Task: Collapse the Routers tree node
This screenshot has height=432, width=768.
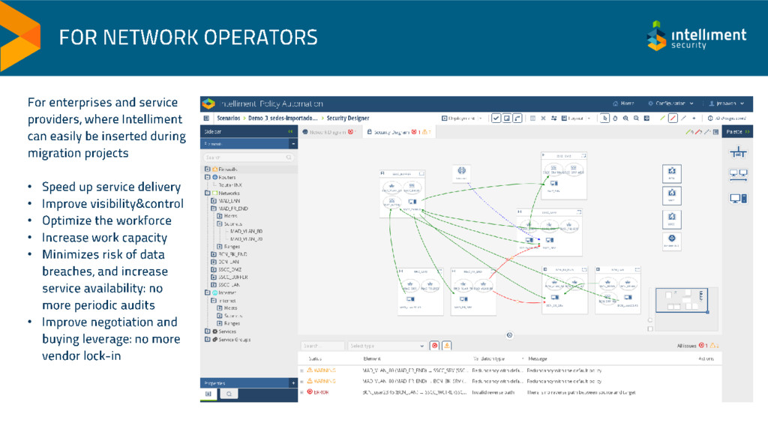Action: point(207,177)
